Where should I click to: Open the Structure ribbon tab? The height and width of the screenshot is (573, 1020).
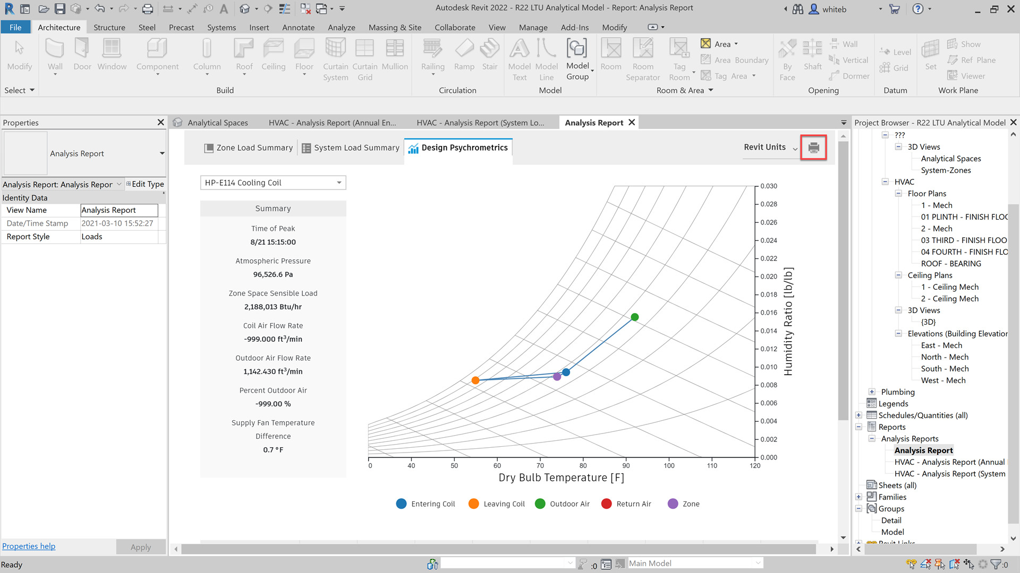coord(109,27)
